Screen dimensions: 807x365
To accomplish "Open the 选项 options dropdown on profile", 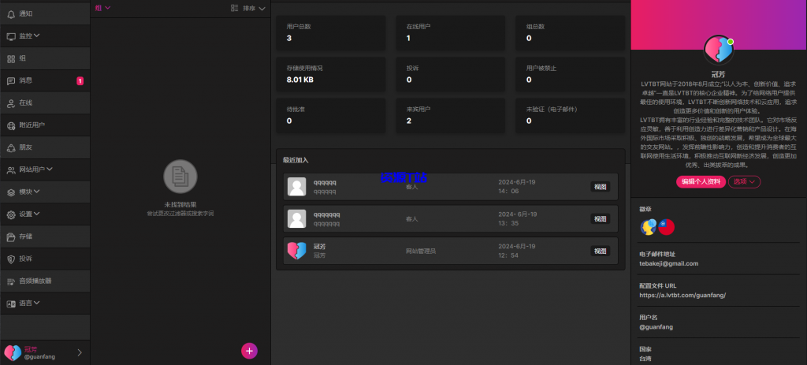I will 745,181.
